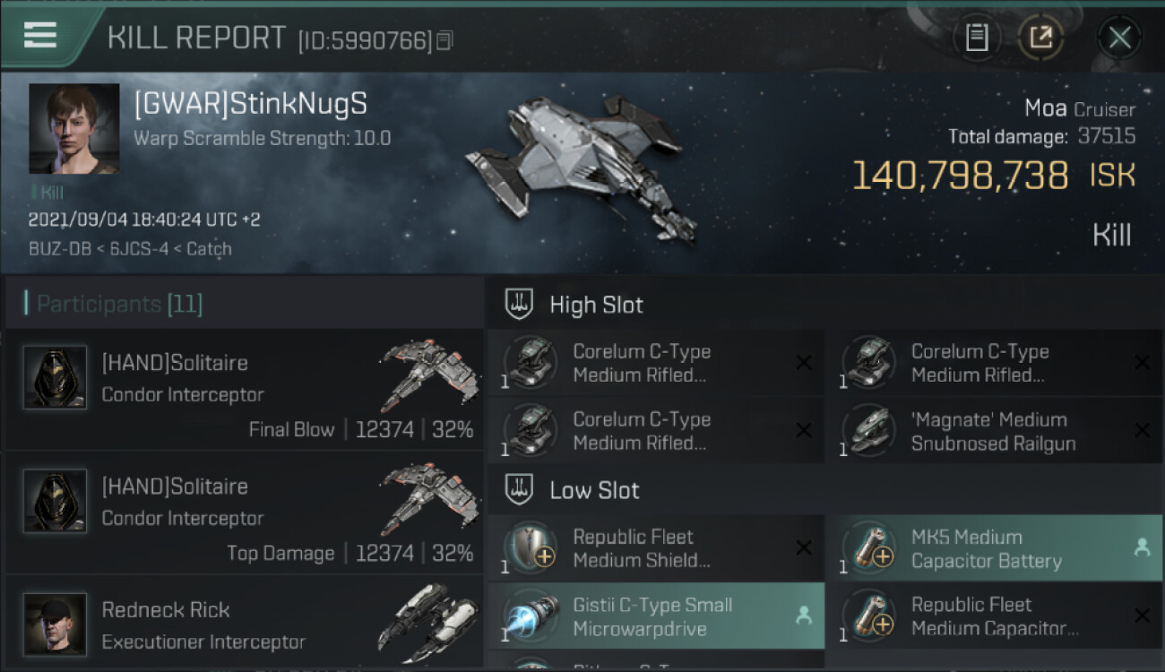The width and height of the screenshot is (1165, 672).
Task: Copy the kill report ID
Action: [445, 40]
